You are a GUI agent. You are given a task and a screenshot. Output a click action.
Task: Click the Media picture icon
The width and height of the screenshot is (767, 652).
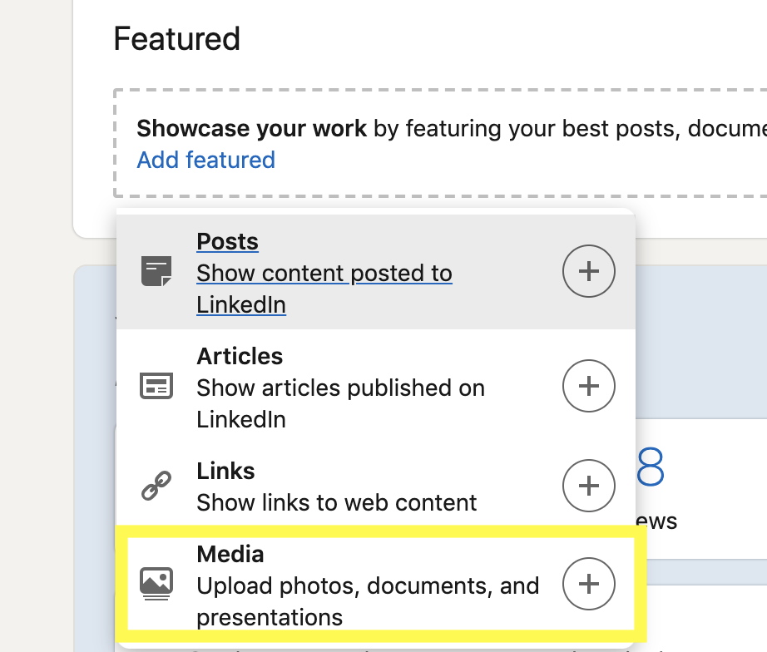click(x=156, y=584)
